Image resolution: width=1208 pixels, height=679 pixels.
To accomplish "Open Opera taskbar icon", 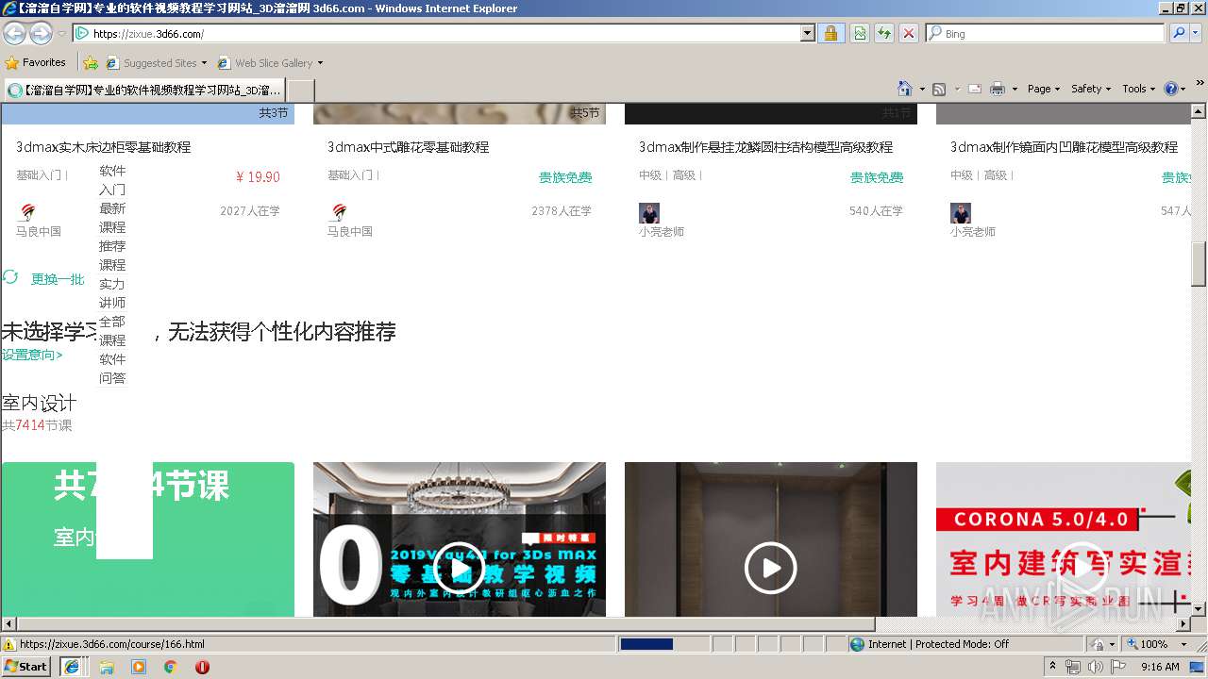I will tap(202, 667).
